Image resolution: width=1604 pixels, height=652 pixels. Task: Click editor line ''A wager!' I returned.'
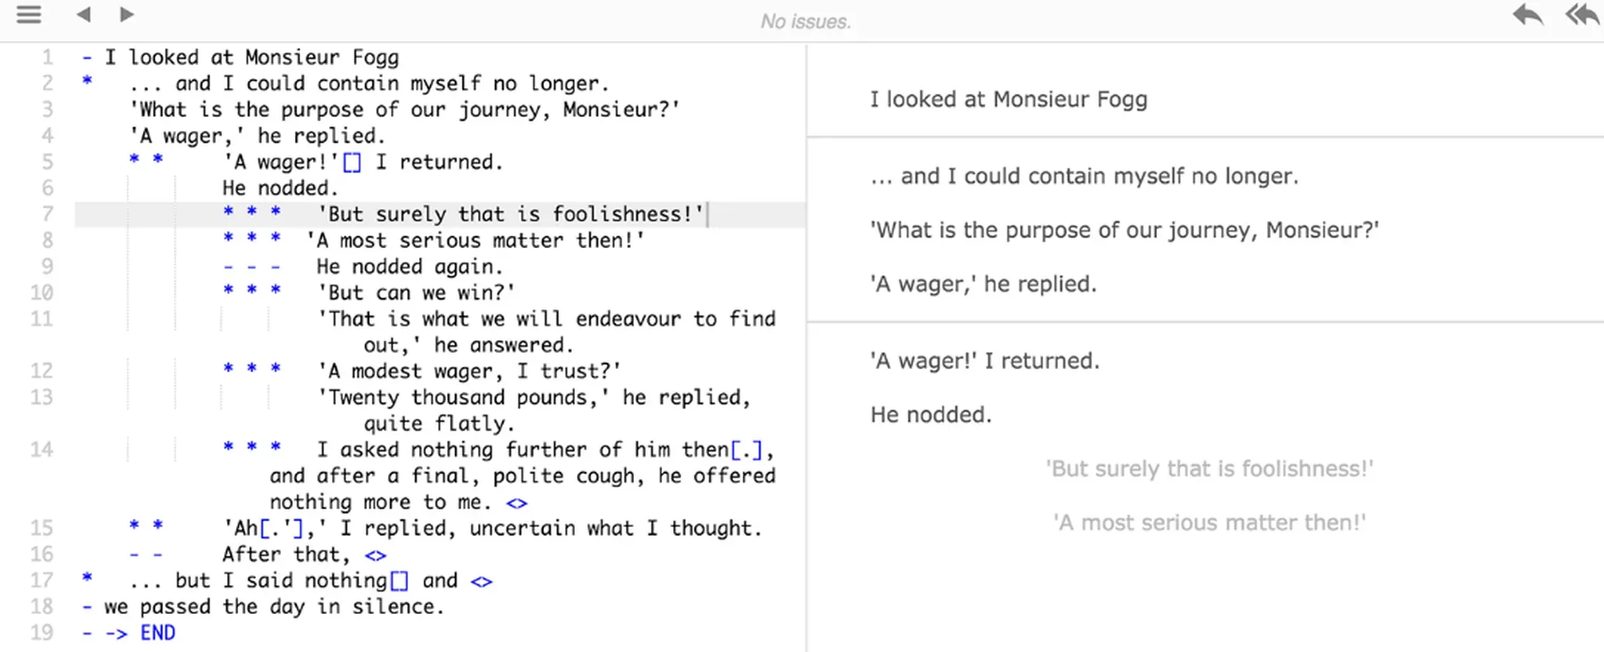coord(363,162)
